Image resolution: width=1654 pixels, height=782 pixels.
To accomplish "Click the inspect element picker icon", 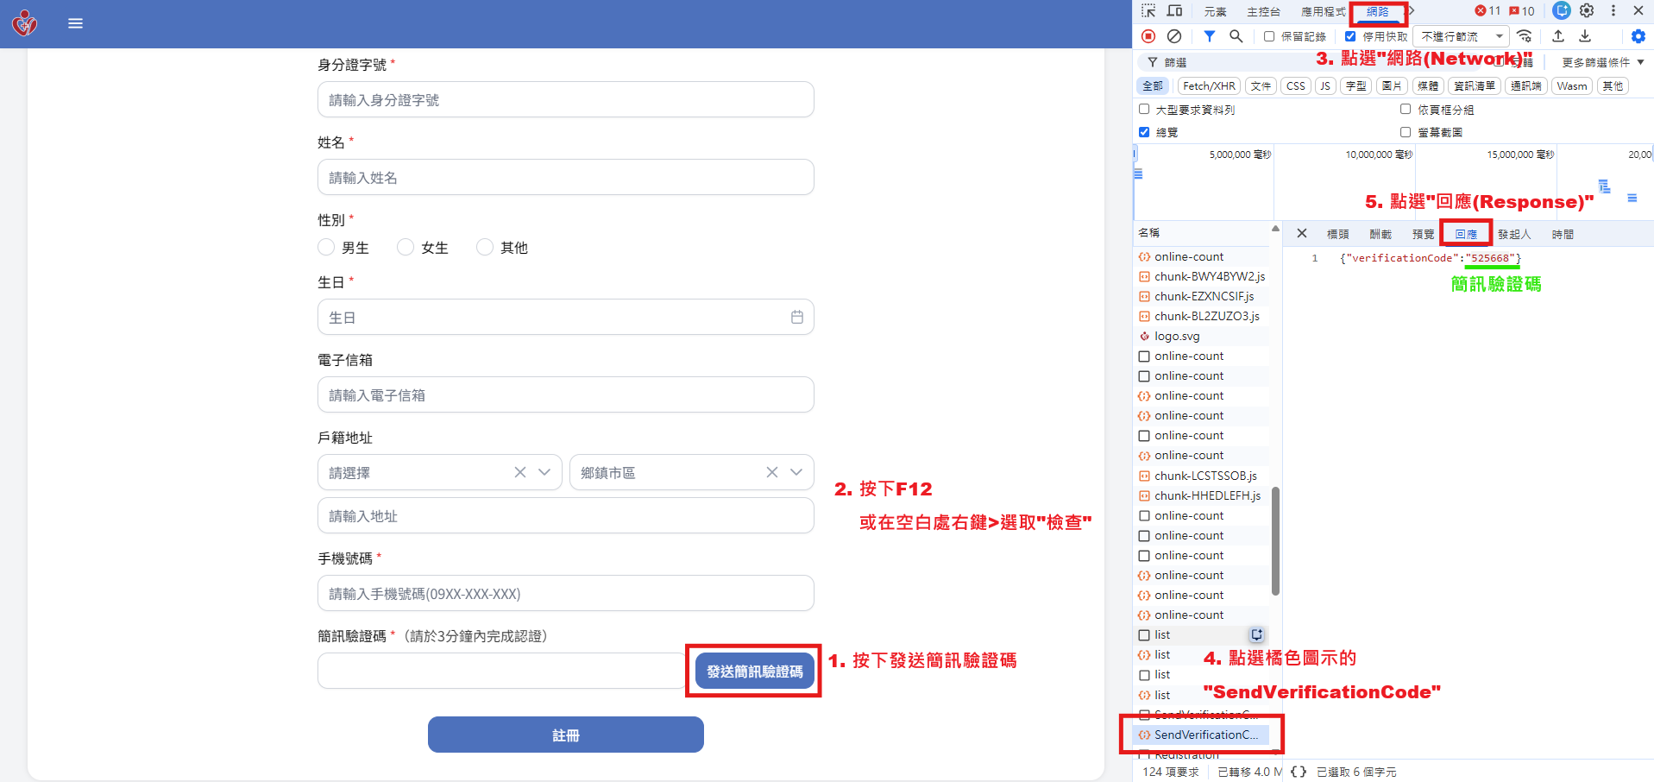I will click(1148, 11).
